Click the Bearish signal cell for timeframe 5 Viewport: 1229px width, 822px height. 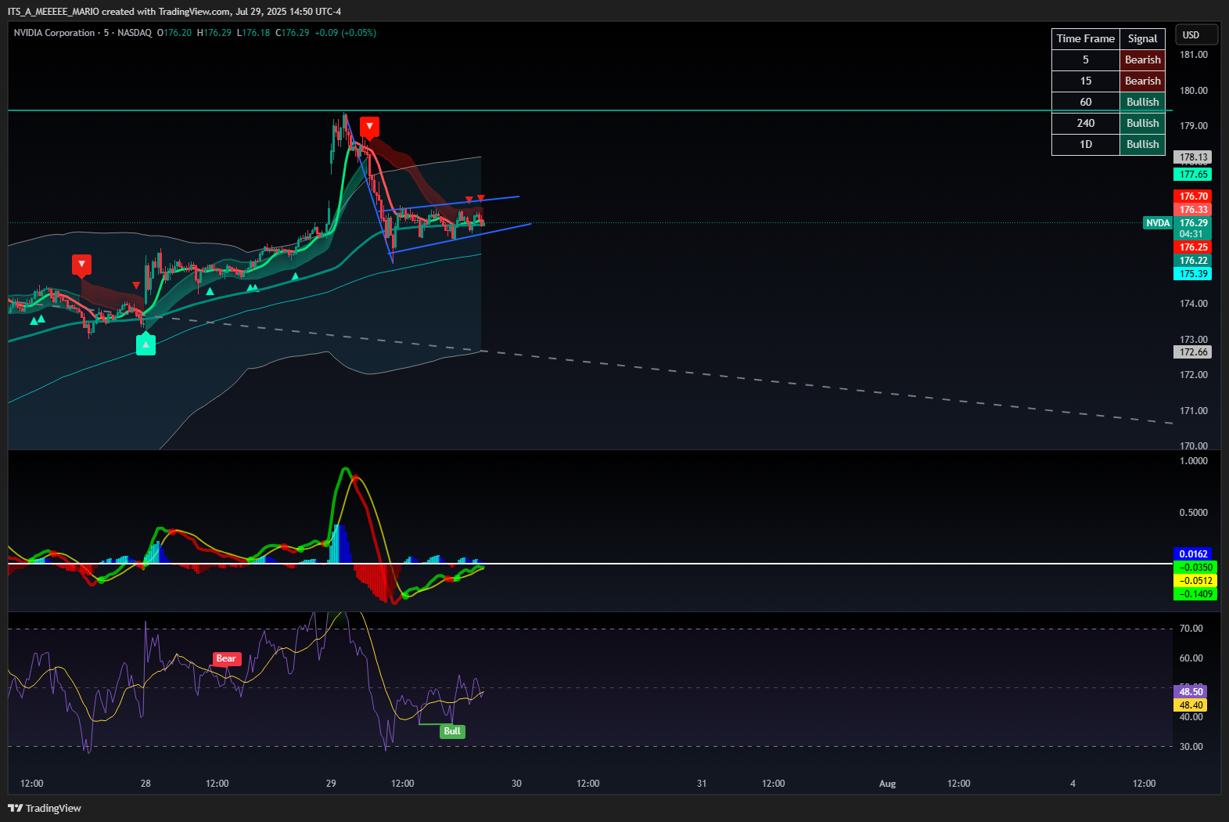pos(1142,59)
